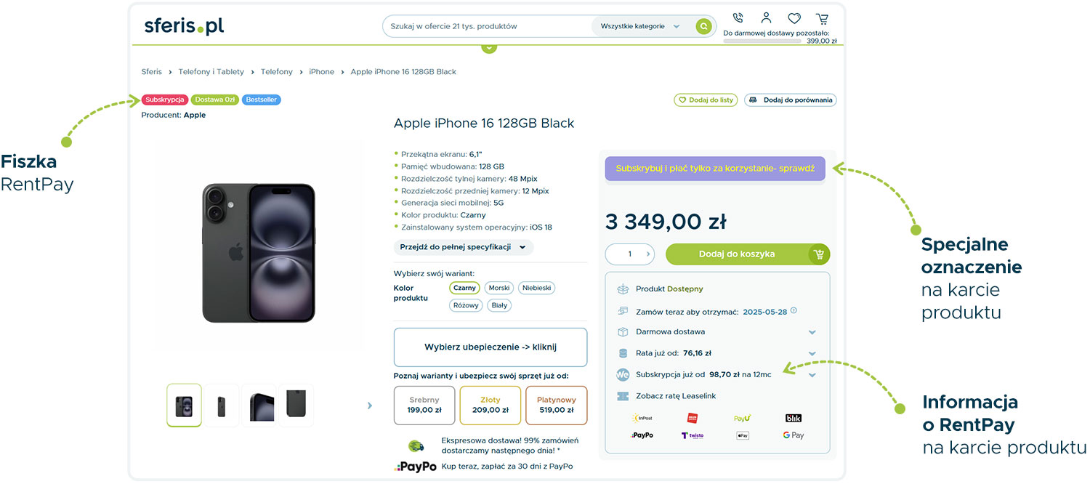Open the shopping cart icon in header
Viewport: 1090px width, 484px height.
822,18
